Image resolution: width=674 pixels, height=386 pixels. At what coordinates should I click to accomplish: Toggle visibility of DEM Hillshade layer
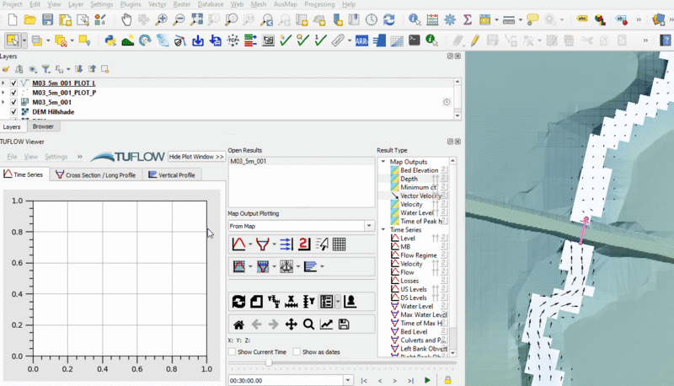tap(14, 111)
